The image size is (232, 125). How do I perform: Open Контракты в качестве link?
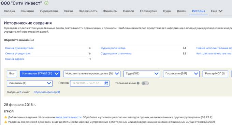[214, 53]
